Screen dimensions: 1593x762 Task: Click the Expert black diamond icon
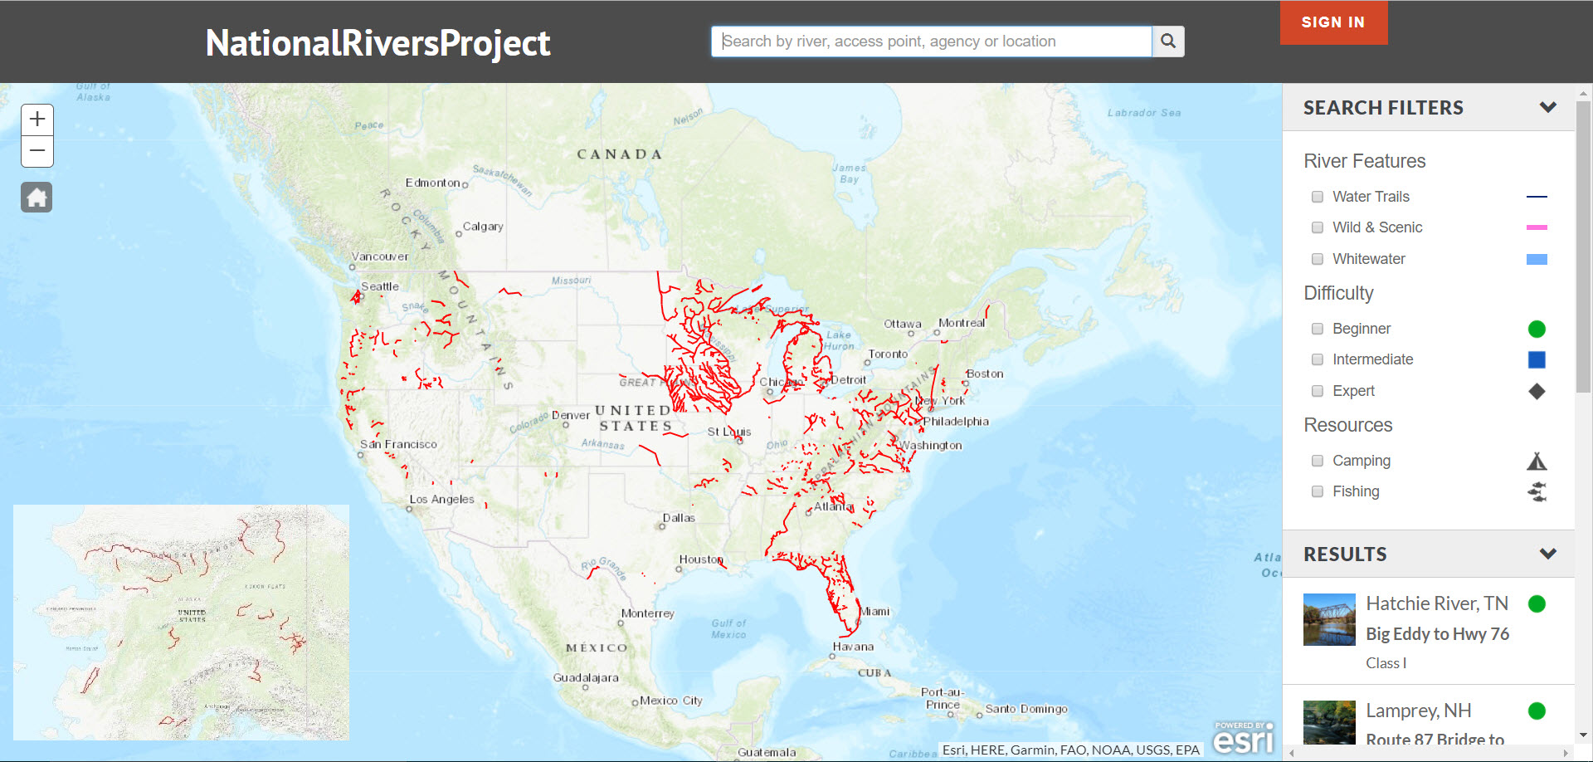coord(1537,391)
